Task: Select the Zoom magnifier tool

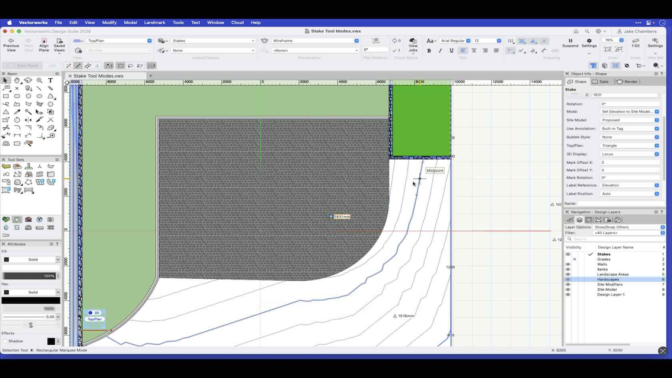Action: (39, 80)
